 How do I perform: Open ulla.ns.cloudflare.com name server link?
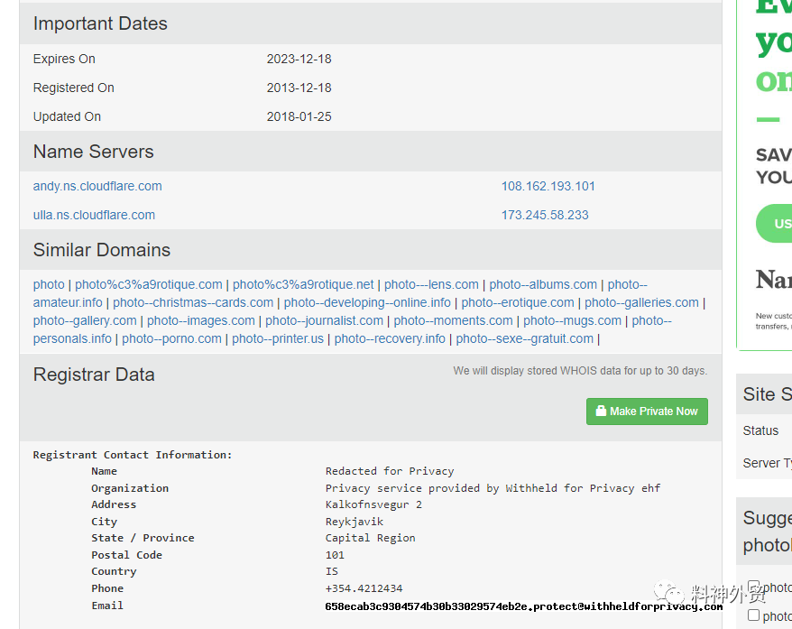tap(94, 215)
